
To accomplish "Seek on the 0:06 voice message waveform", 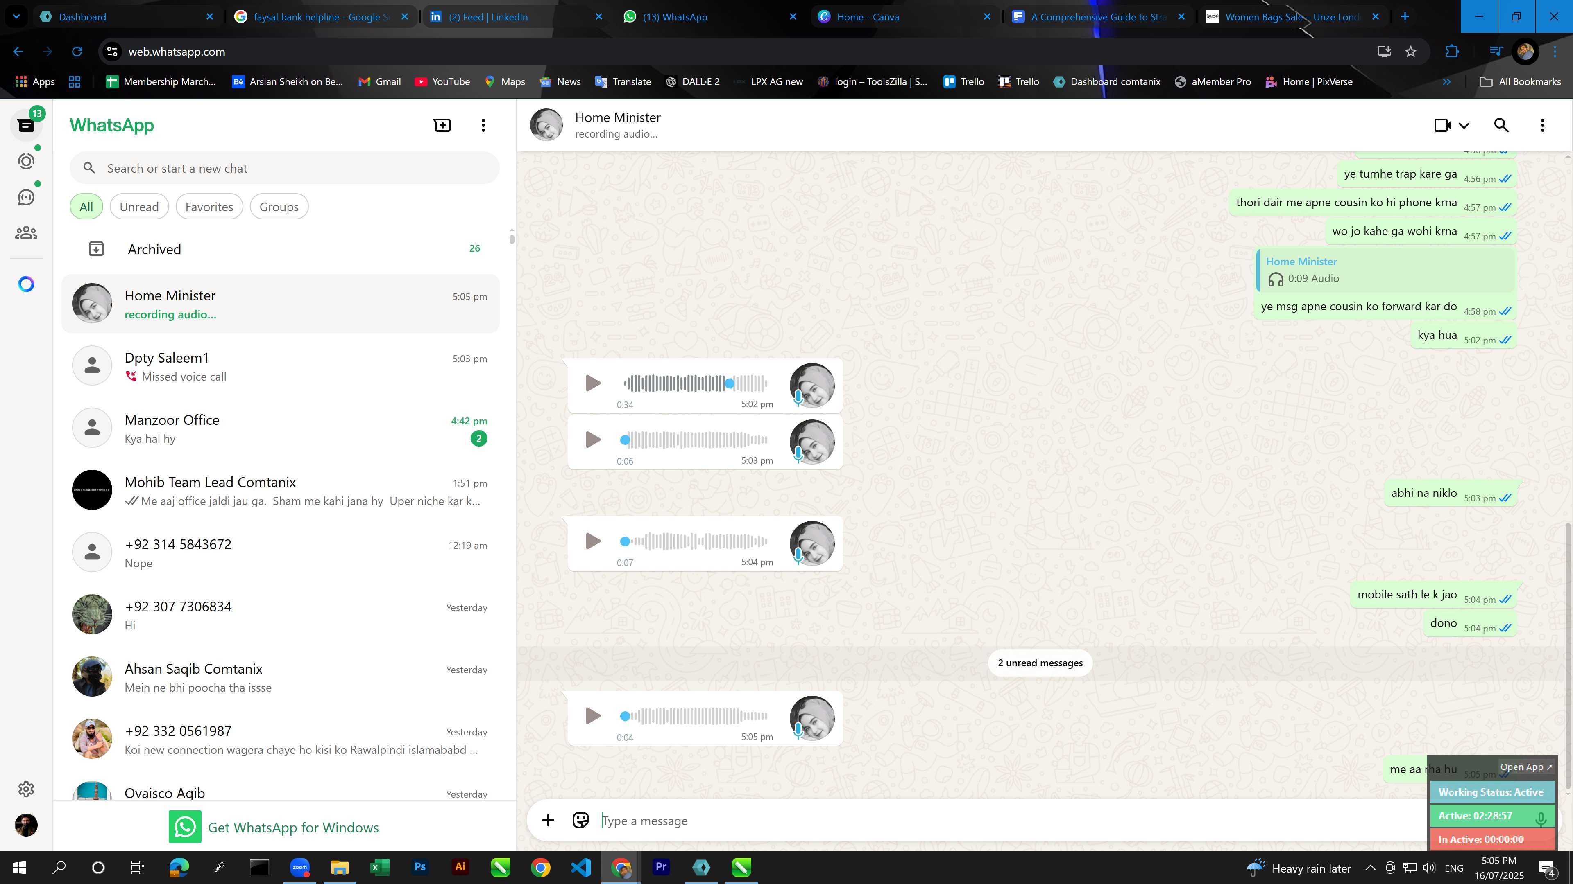I will [695, 439].
